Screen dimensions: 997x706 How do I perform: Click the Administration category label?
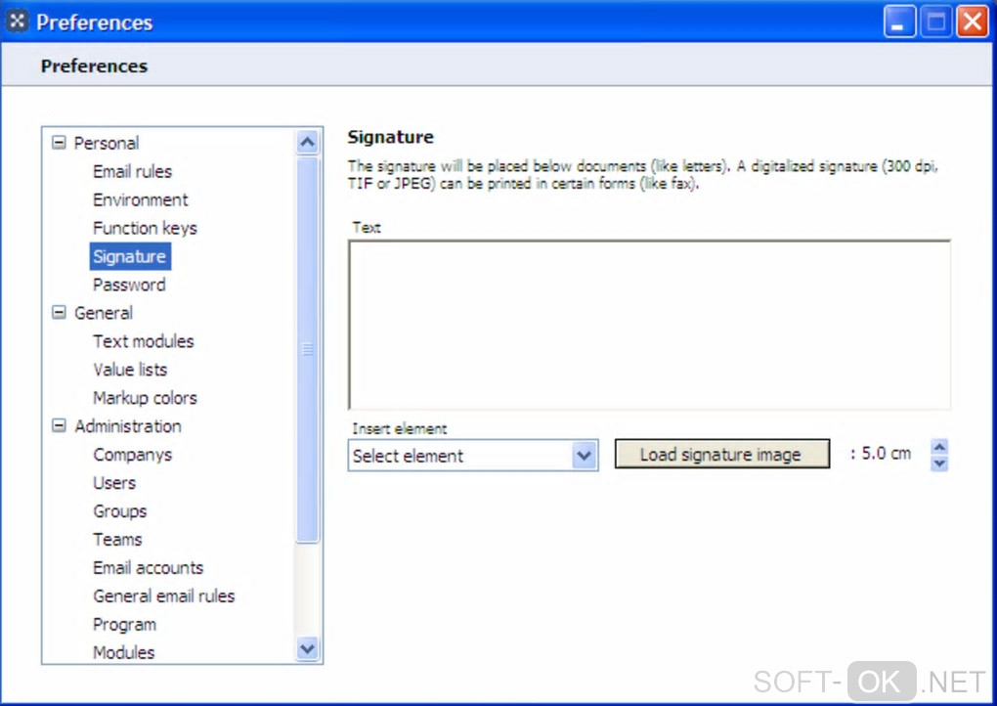(x=128, y=426)
